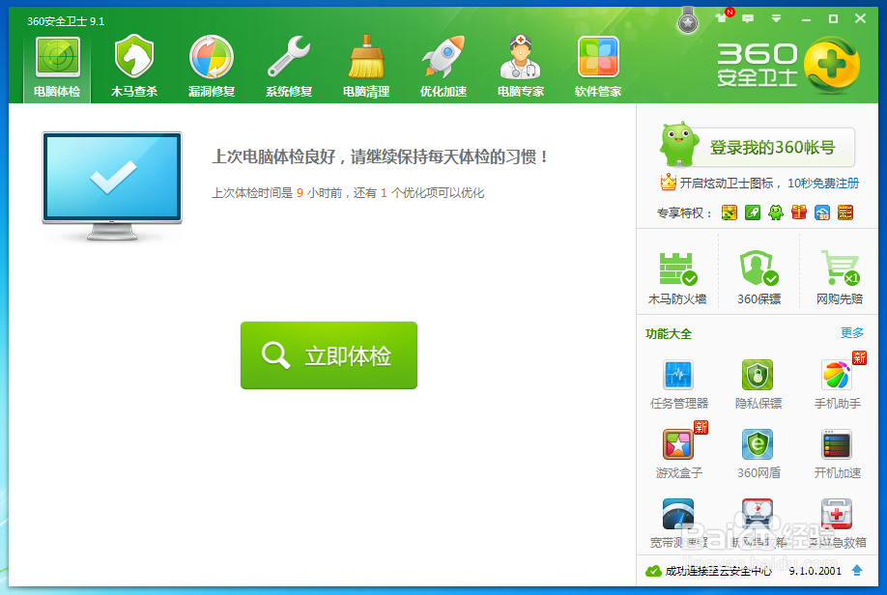This screenshot has height=595, width=887.
Task: Launch 隐私保镖 privacy guard
Action: 758,384
